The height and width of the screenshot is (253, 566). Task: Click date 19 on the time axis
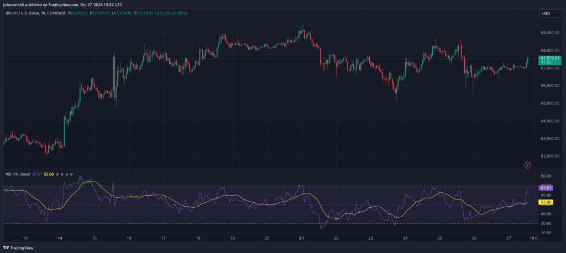click(x=233, y=238)
